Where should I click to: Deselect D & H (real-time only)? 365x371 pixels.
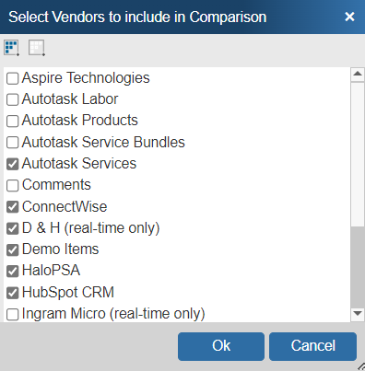[x=13, y=228]
